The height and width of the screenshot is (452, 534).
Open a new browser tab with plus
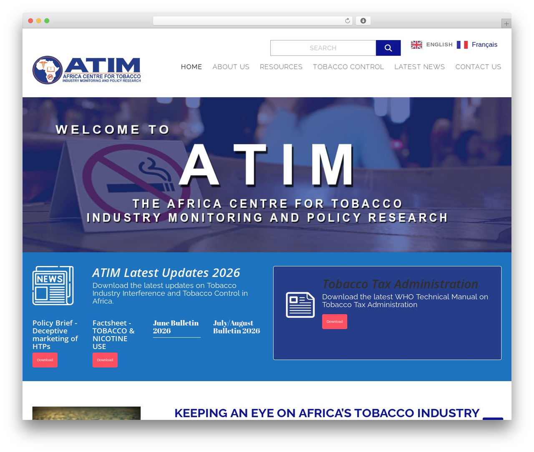coord(506,24)
